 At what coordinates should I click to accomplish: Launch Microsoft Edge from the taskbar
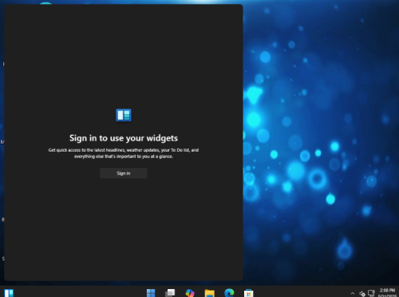[x=229, y=293]
